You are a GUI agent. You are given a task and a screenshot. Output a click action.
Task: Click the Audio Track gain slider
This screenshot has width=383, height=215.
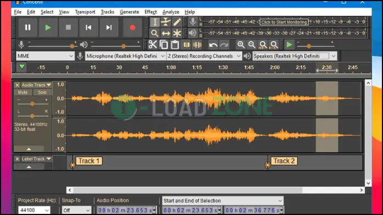click(32, 104)
